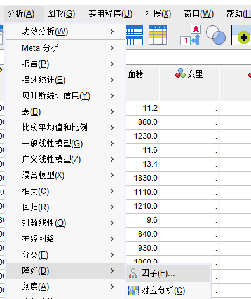Expand 一般线性模型(G) submenu
The image size is (251, 299).
[x=65, y=144]
